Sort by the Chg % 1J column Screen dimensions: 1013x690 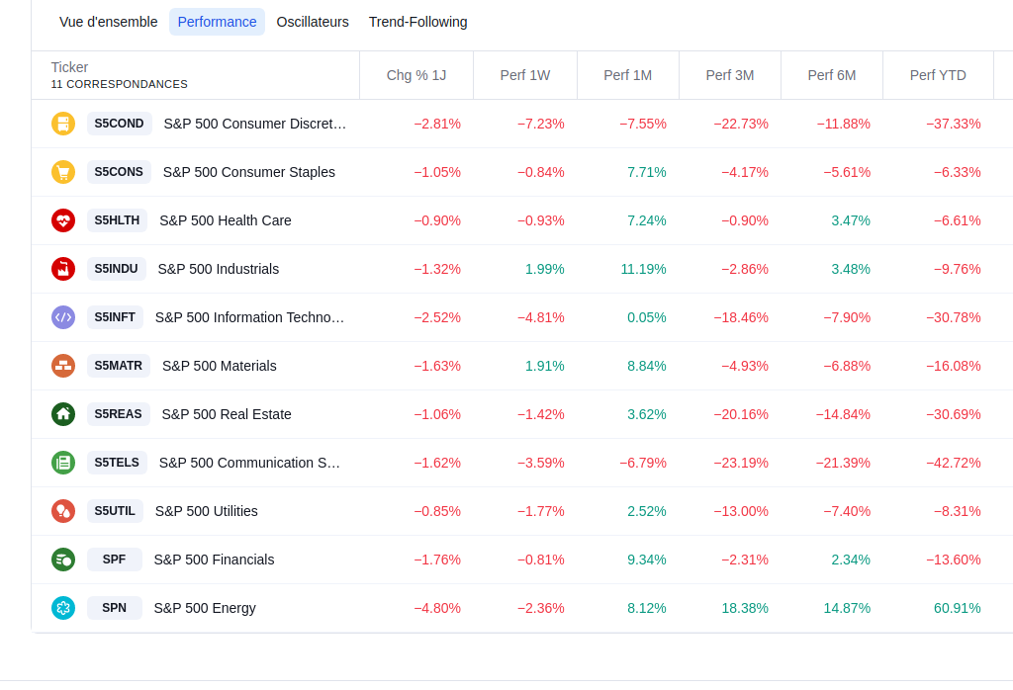pyautogui.click(x=415, y=75)
